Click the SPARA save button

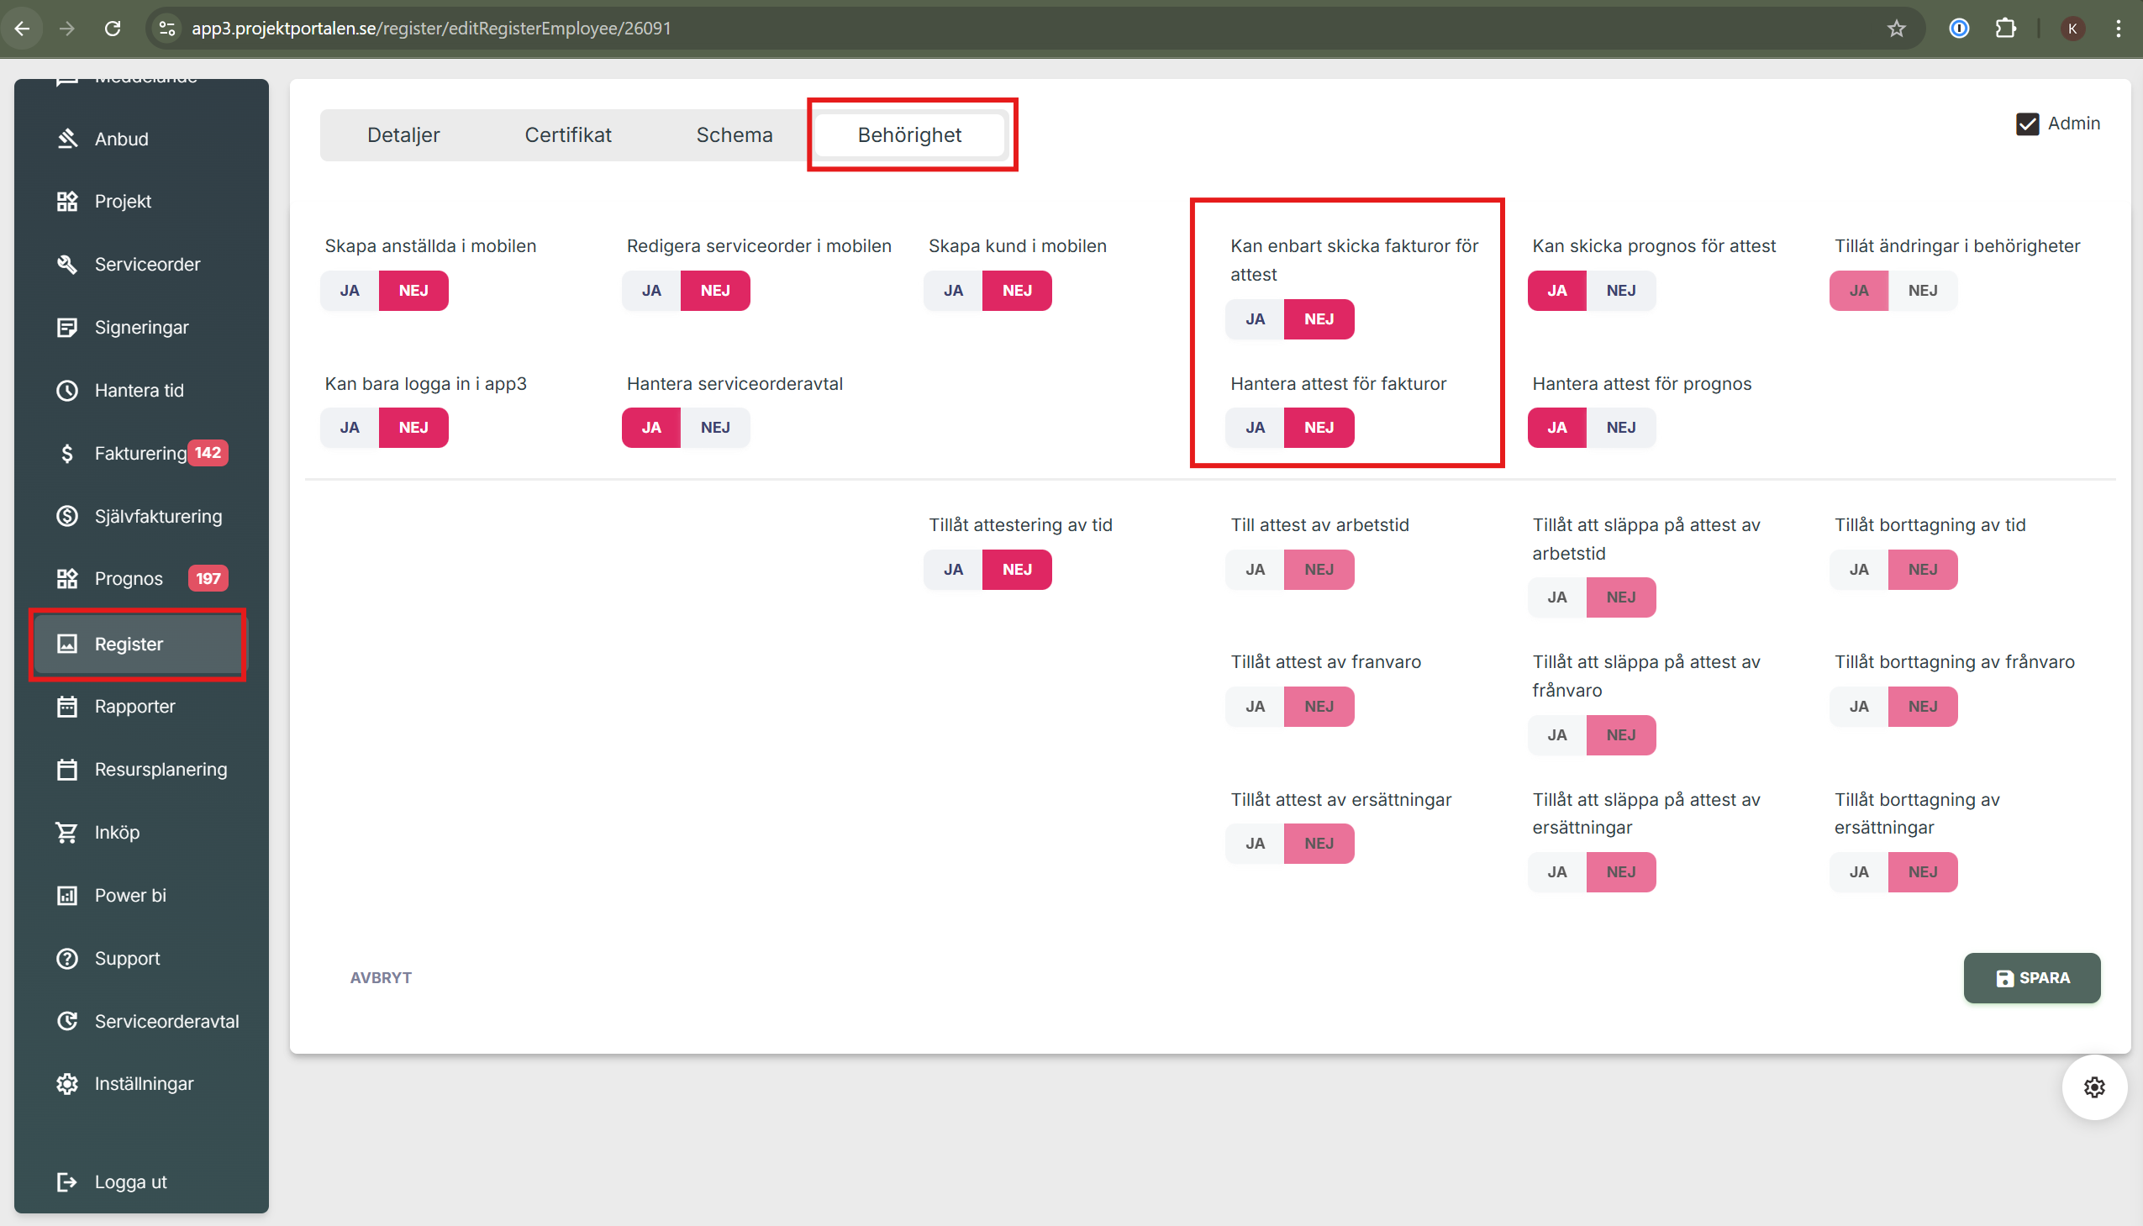(x=2032, y=977)
